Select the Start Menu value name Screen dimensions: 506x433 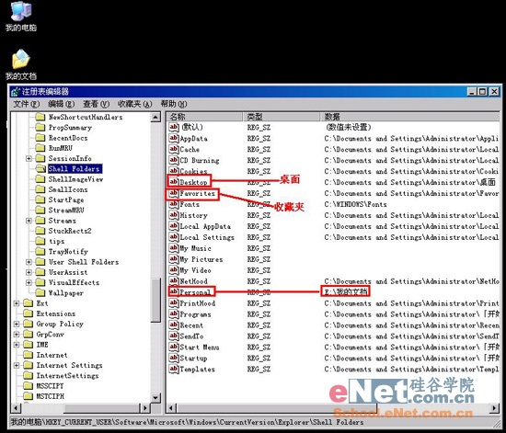(x=200, y=348)
